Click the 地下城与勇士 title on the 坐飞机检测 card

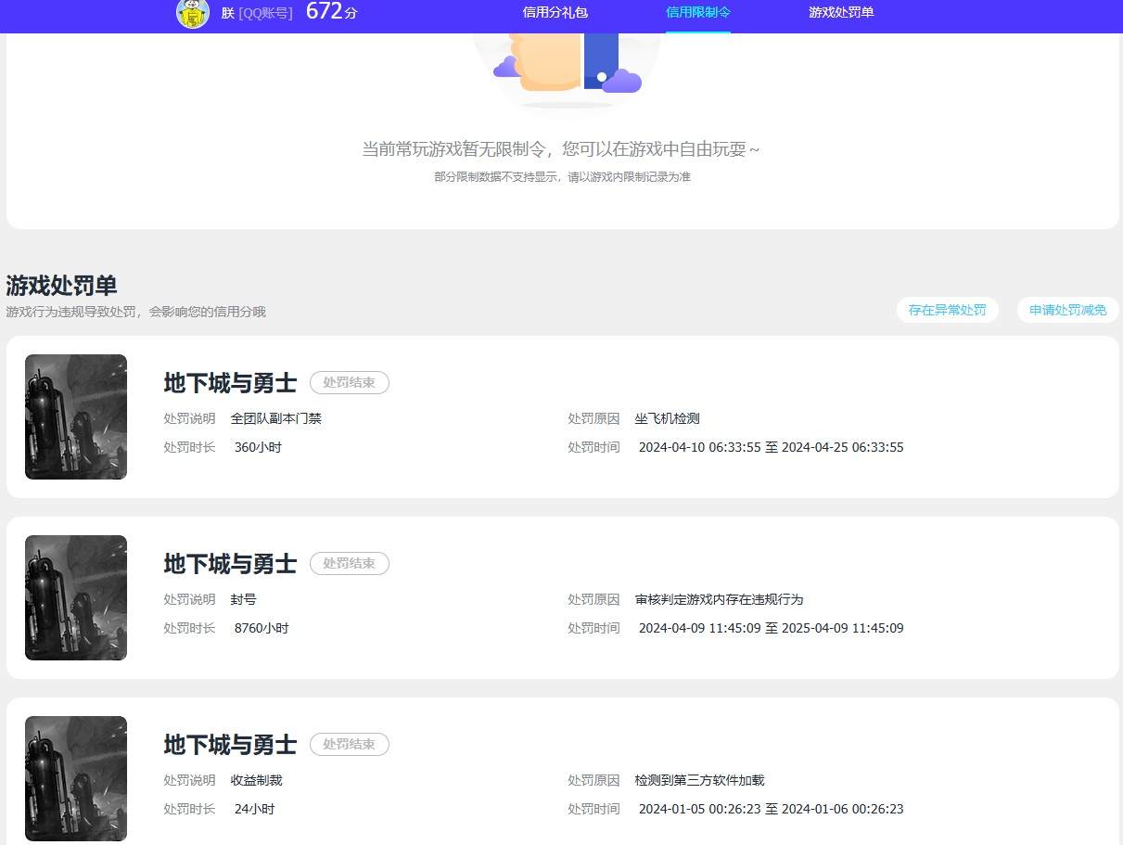tap(230, 383)
